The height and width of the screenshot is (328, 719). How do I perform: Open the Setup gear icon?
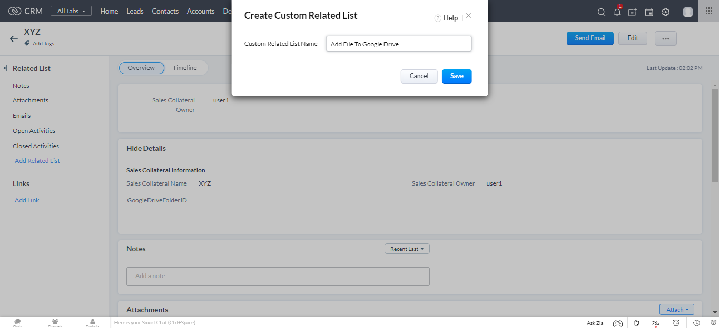(x=665, y=12)
